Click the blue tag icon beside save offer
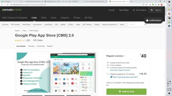This screenshot has height=96, width=172. click(x=111, y=77)
